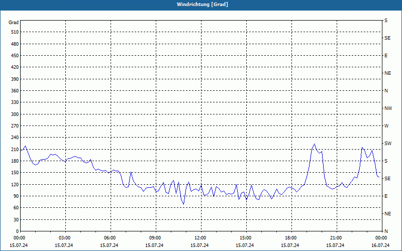This screenshot has width=402, height=251.
Task: Select the 240 y-axis tick label
Action: 15,138
